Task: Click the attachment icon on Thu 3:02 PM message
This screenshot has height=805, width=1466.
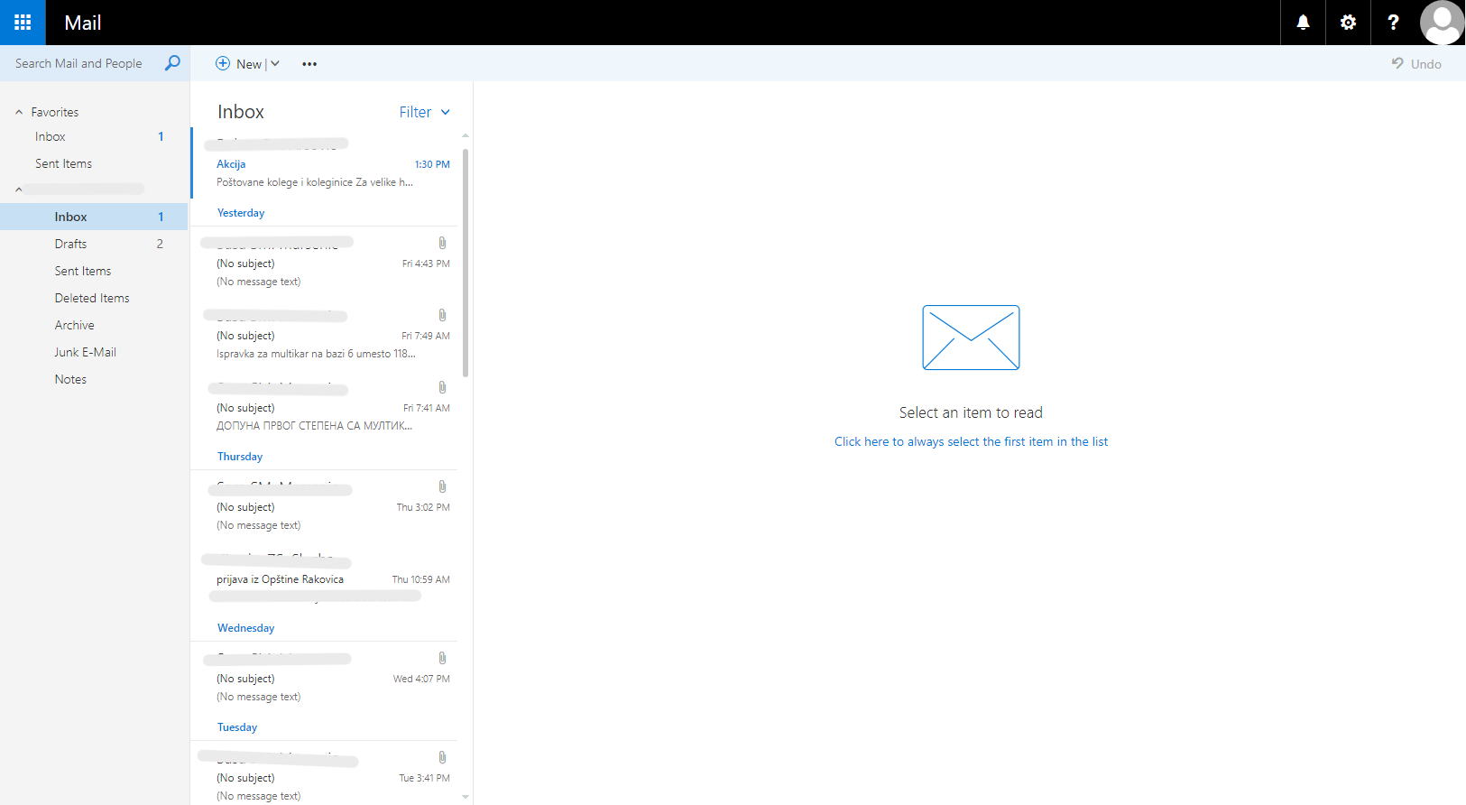Action: point(442,486)
